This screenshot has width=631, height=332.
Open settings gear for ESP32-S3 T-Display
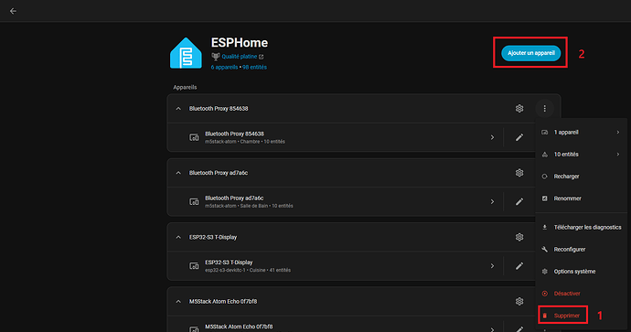[519, 237]
